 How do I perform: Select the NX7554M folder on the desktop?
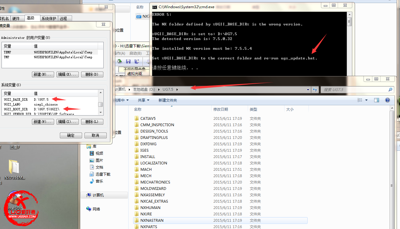point(14,170)
